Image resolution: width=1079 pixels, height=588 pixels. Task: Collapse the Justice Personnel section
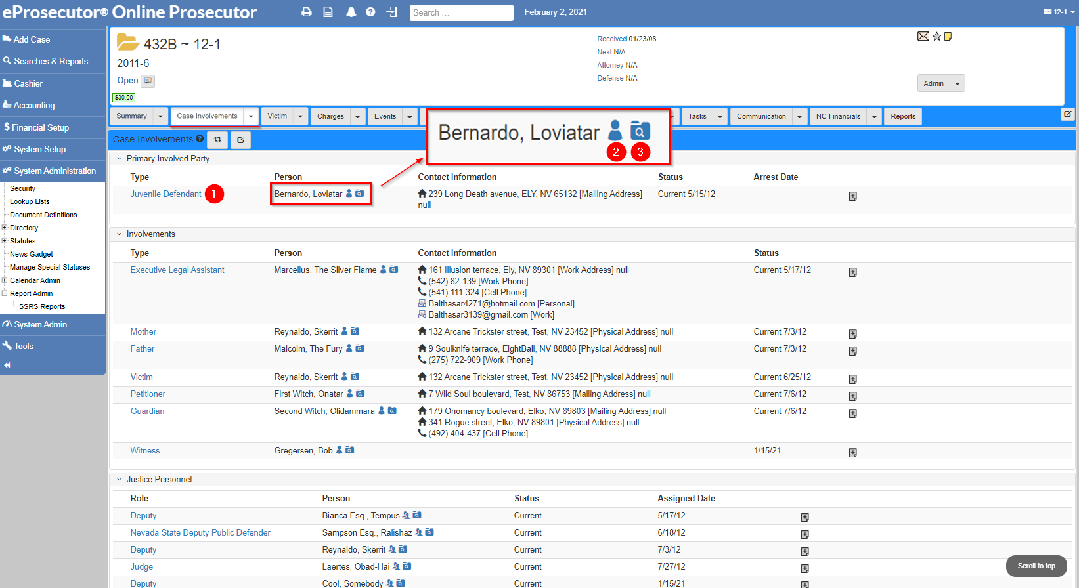(120, 479)
